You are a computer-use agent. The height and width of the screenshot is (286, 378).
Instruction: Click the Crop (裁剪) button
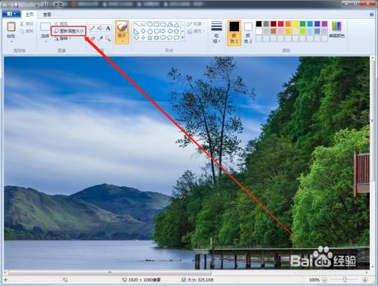click(61, 23)
